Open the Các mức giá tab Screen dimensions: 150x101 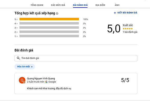58,5
